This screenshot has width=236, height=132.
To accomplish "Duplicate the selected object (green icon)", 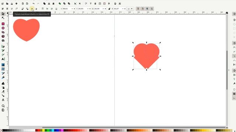I will coord(60,4).
